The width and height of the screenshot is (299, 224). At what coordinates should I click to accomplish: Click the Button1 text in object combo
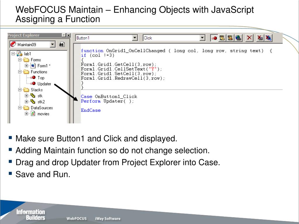83,38
